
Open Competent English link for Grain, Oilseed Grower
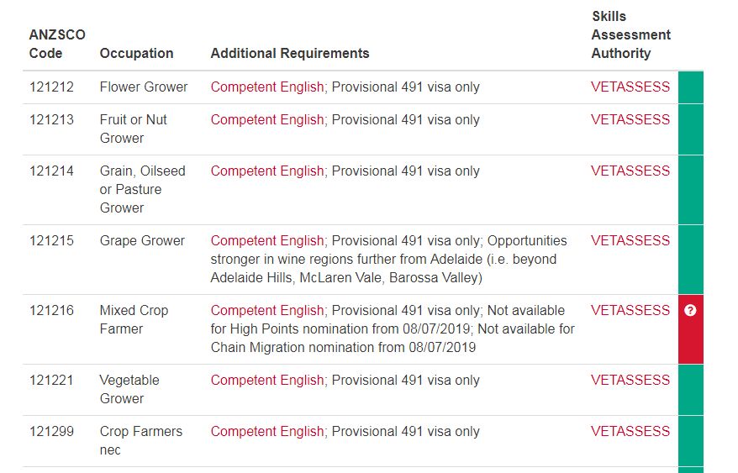(266, 171)
